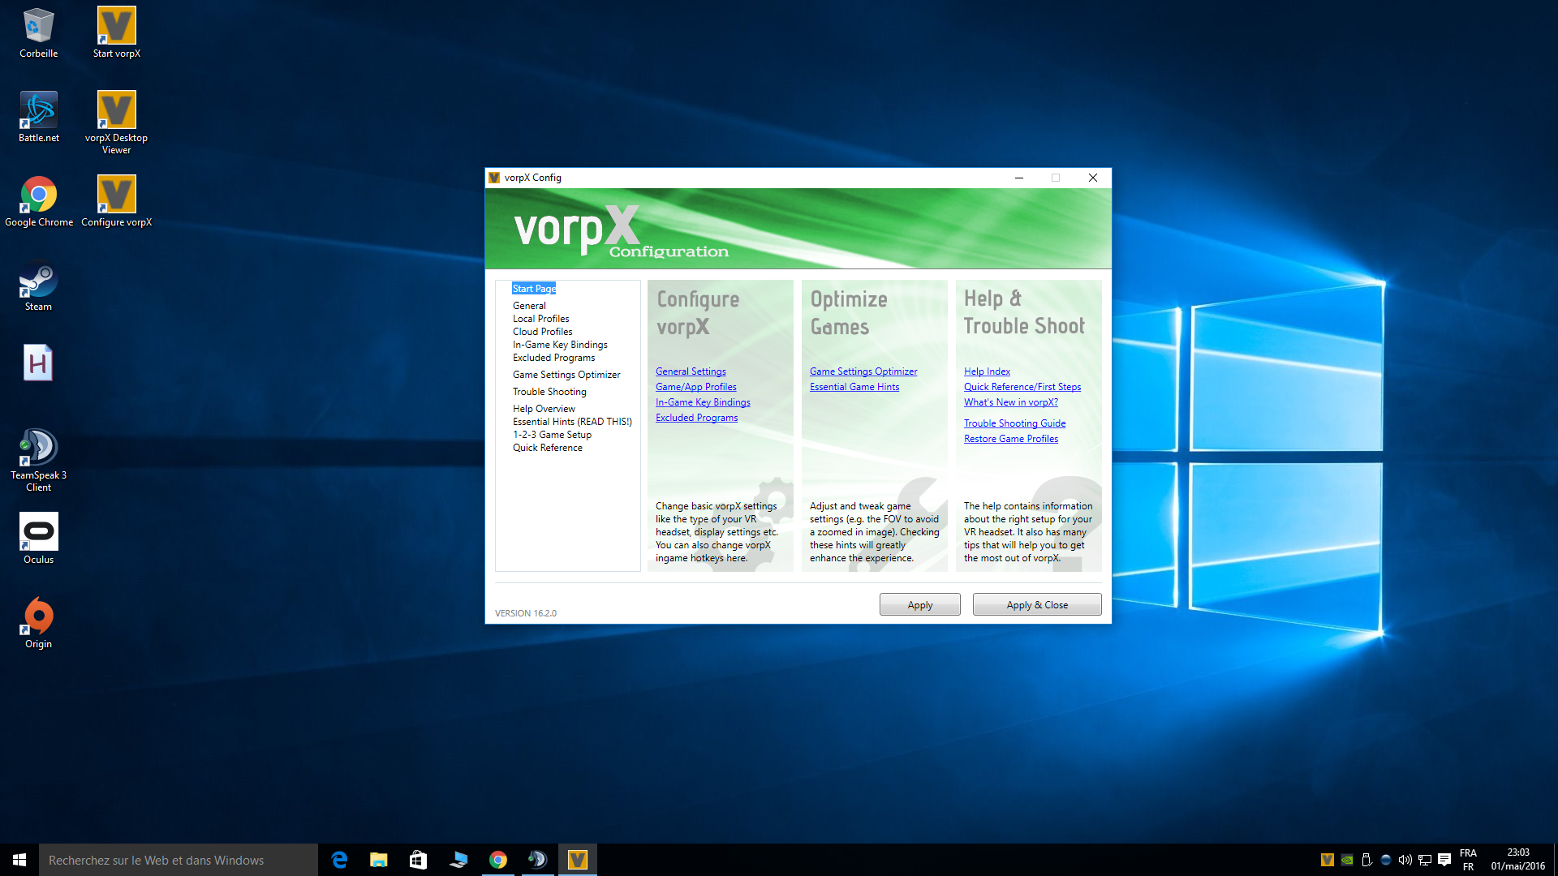Select General in the vorpX sidebar
The image size is (1558, 876).
tap(529, 305)
